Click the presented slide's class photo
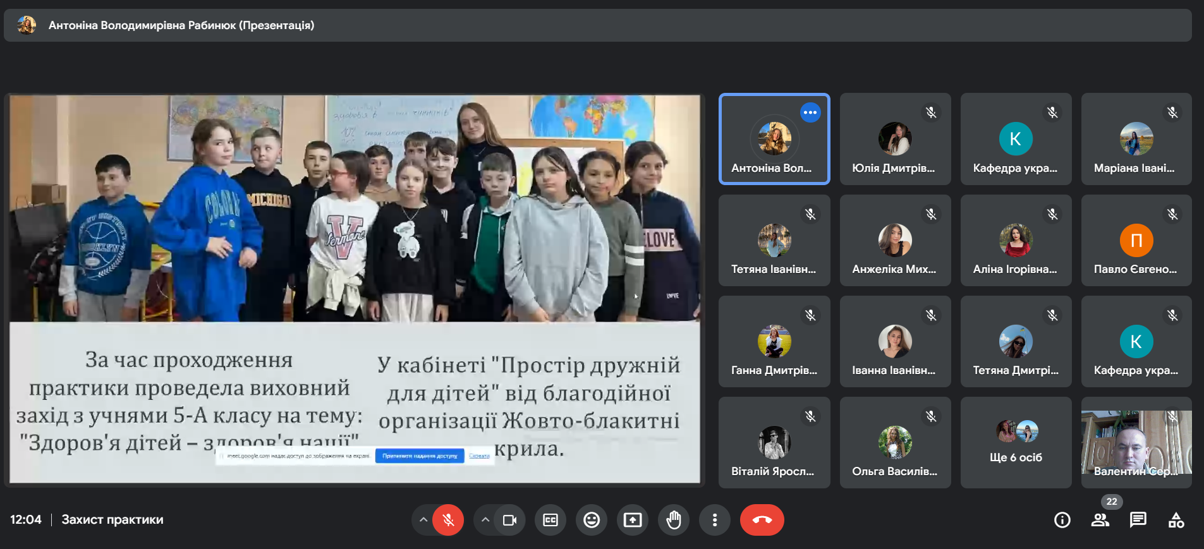The image size is (1204, 549). tap(355, 208)
